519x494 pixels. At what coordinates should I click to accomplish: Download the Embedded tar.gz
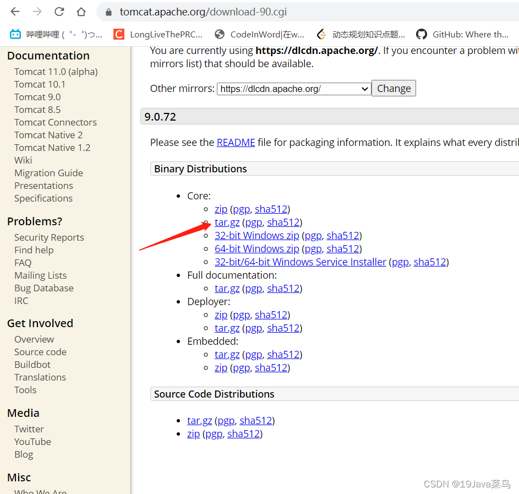pyautogui.click(x=227, y=355)
